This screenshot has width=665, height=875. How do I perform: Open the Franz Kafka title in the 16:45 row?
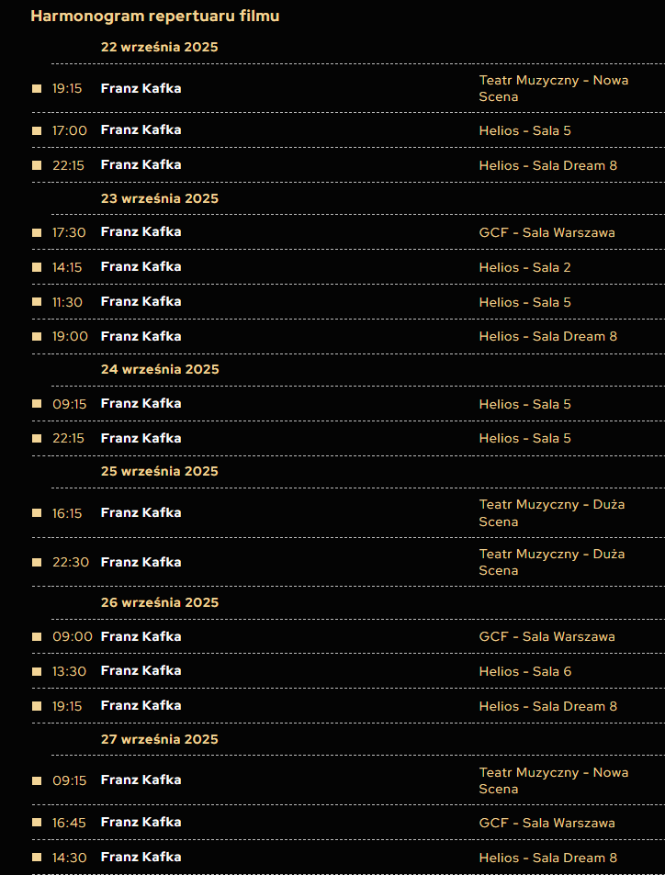[141, 823]
